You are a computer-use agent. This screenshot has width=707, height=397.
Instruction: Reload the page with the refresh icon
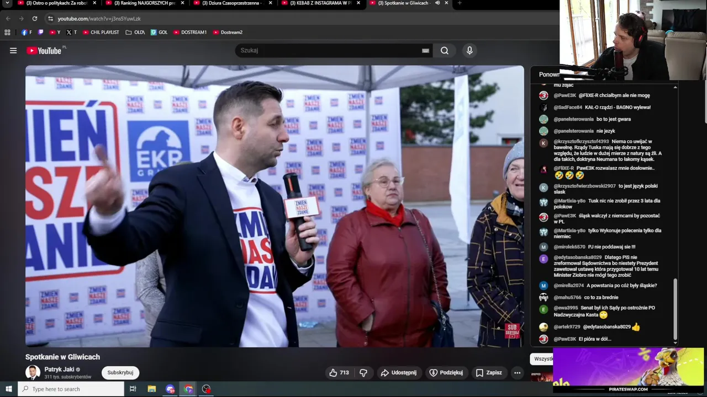(x=35, y=19)
